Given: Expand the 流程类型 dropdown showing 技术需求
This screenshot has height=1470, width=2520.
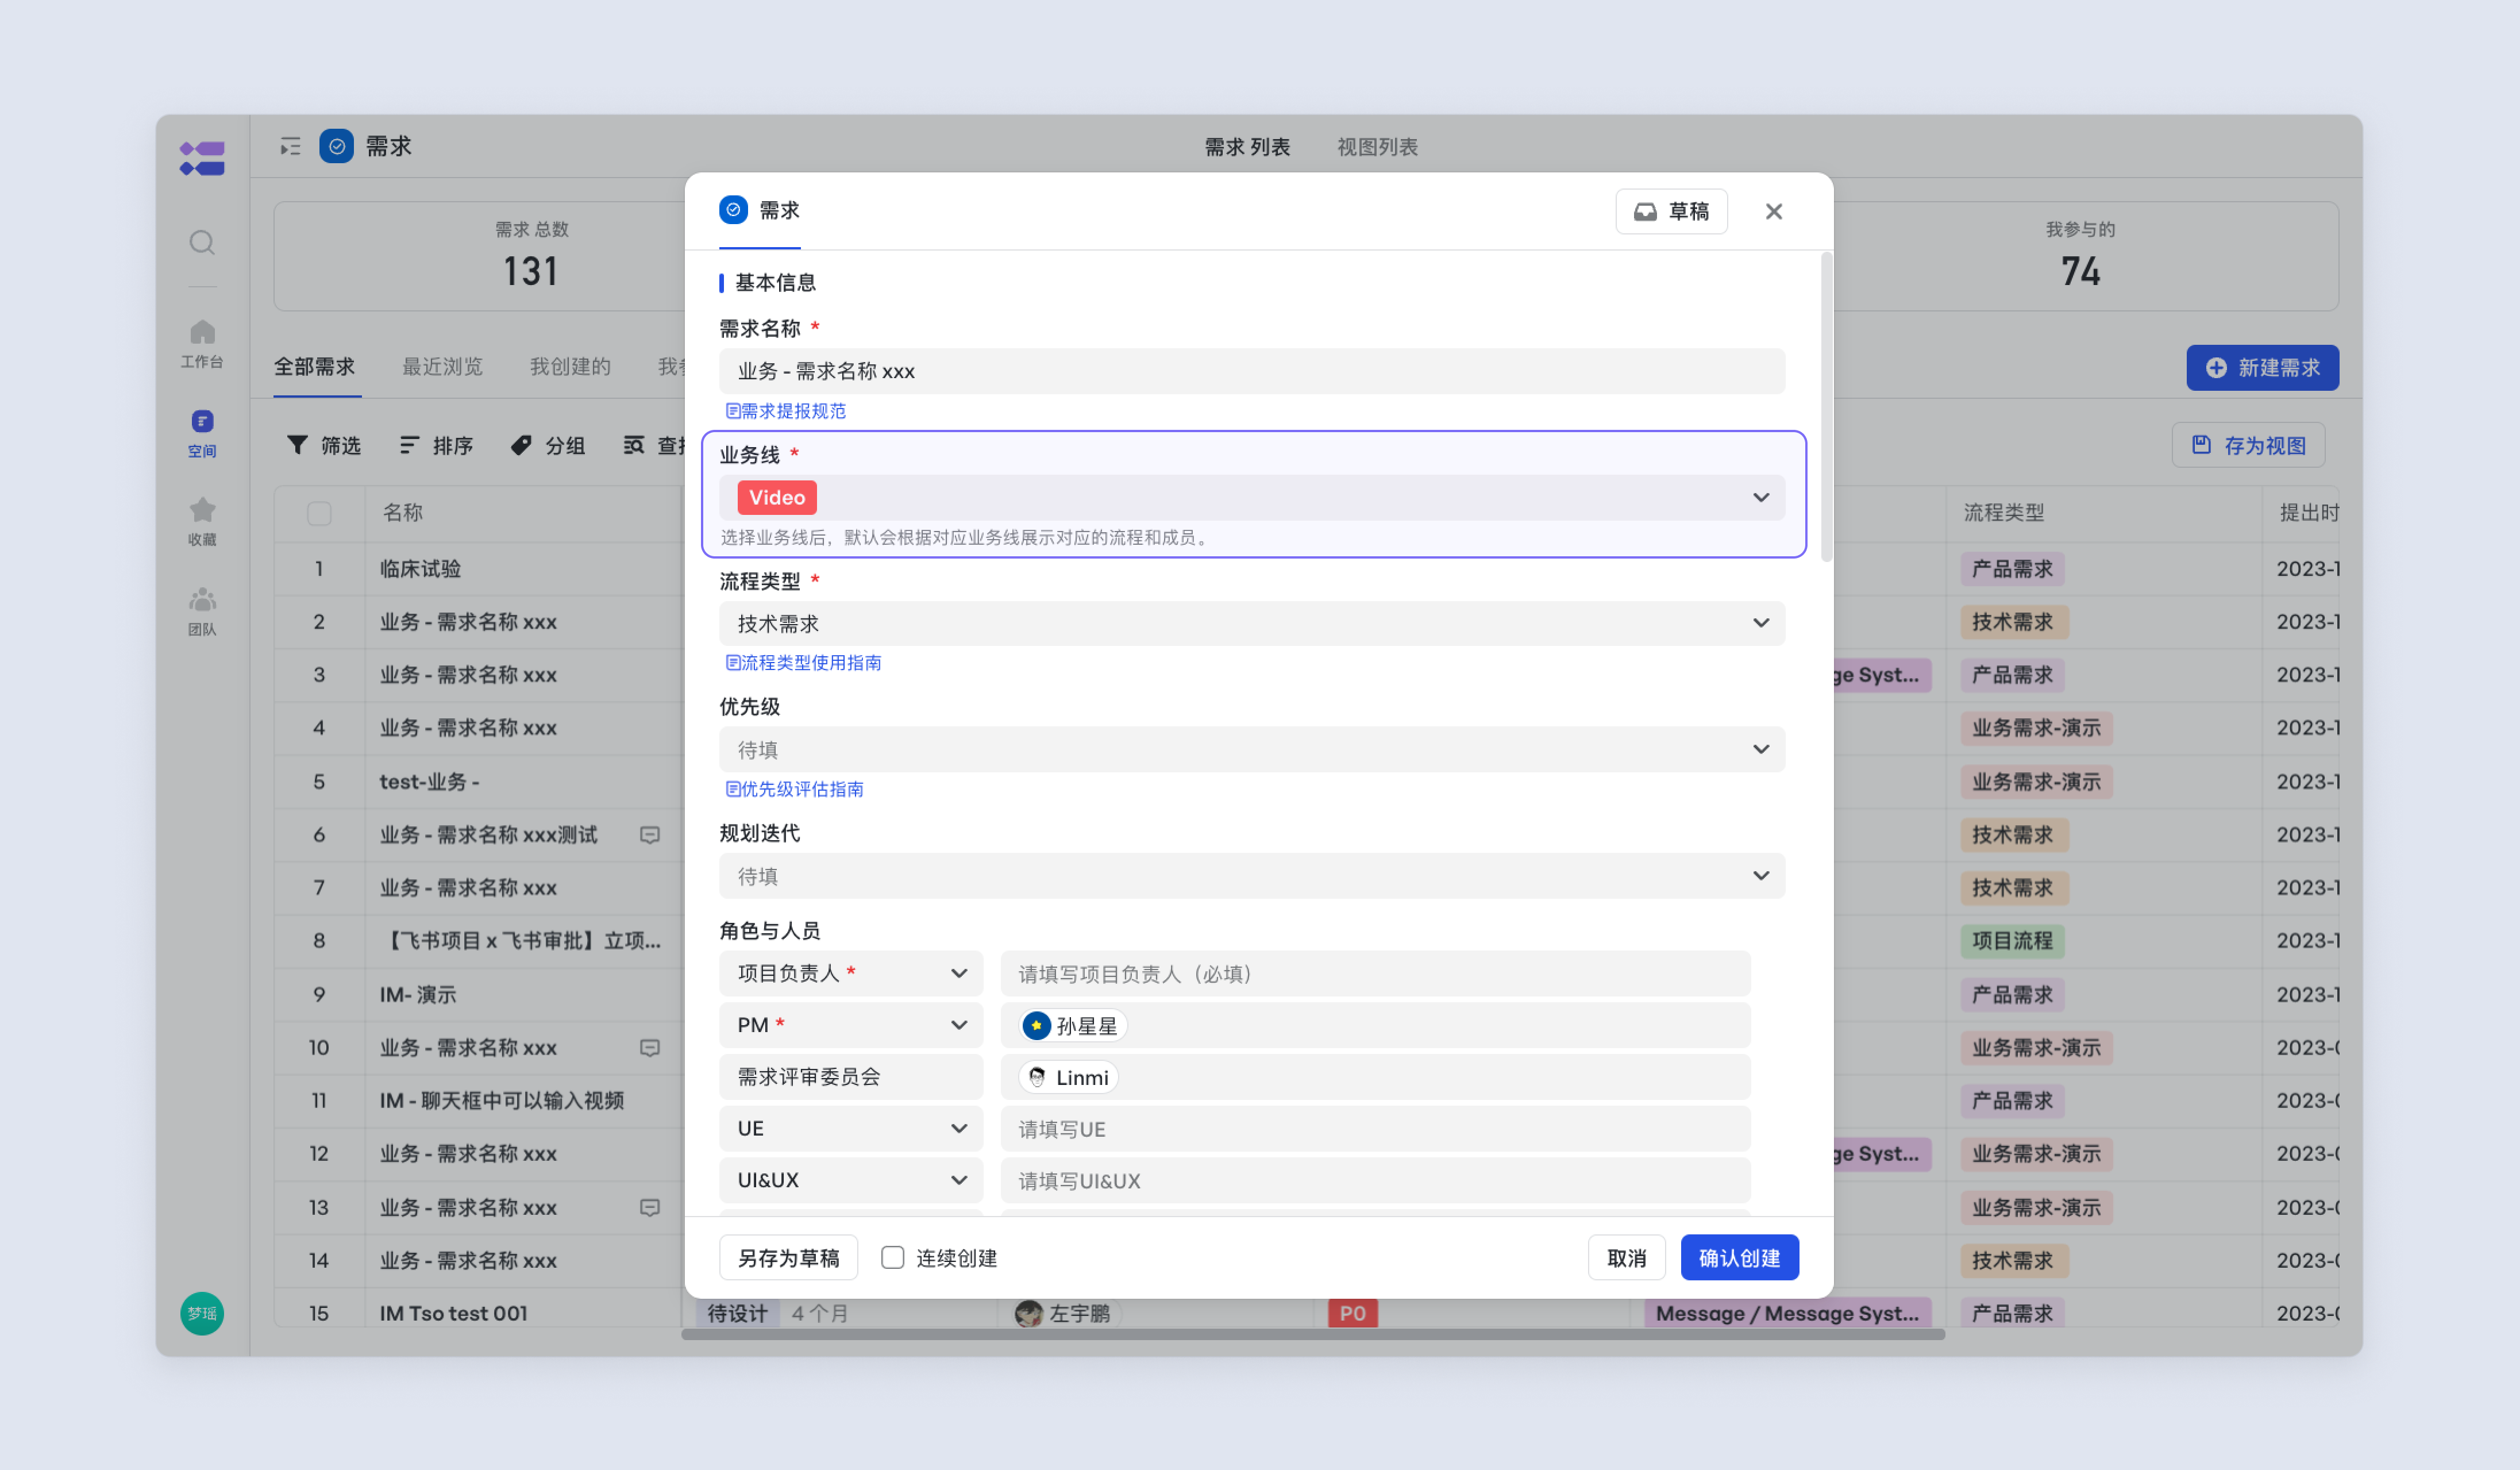Looking at the screenshot, I should [x=1252, y=623].
